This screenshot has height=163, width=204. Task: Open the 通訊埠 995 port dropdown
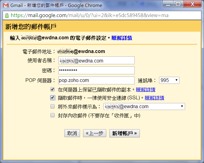(169, 80)
